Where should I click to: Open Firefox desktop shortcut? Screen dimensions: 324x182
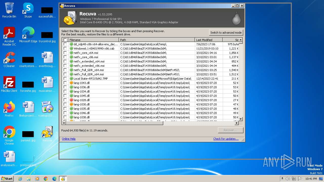tap(9, 109)
